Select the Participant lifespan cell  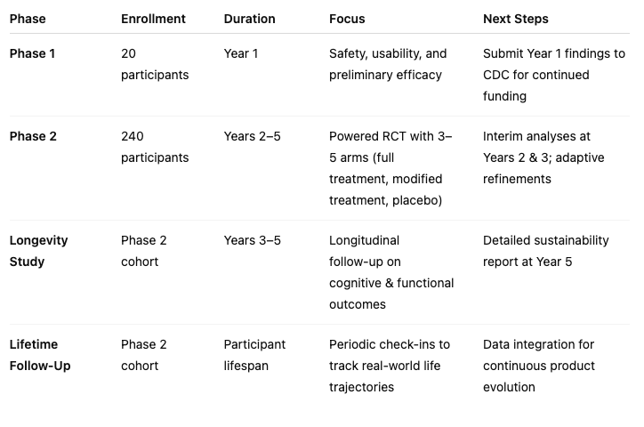pos(254,355)
